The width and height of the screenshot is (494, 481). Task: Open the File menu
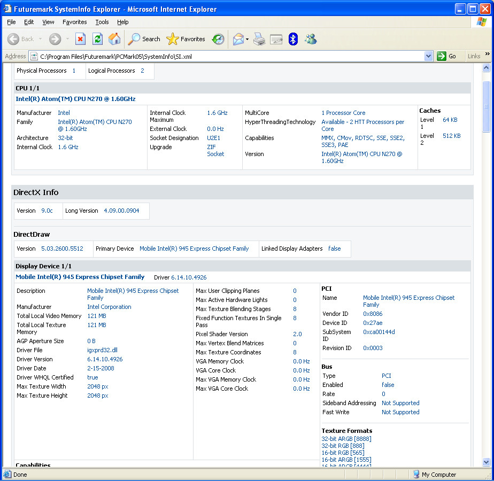click(11, 22)
